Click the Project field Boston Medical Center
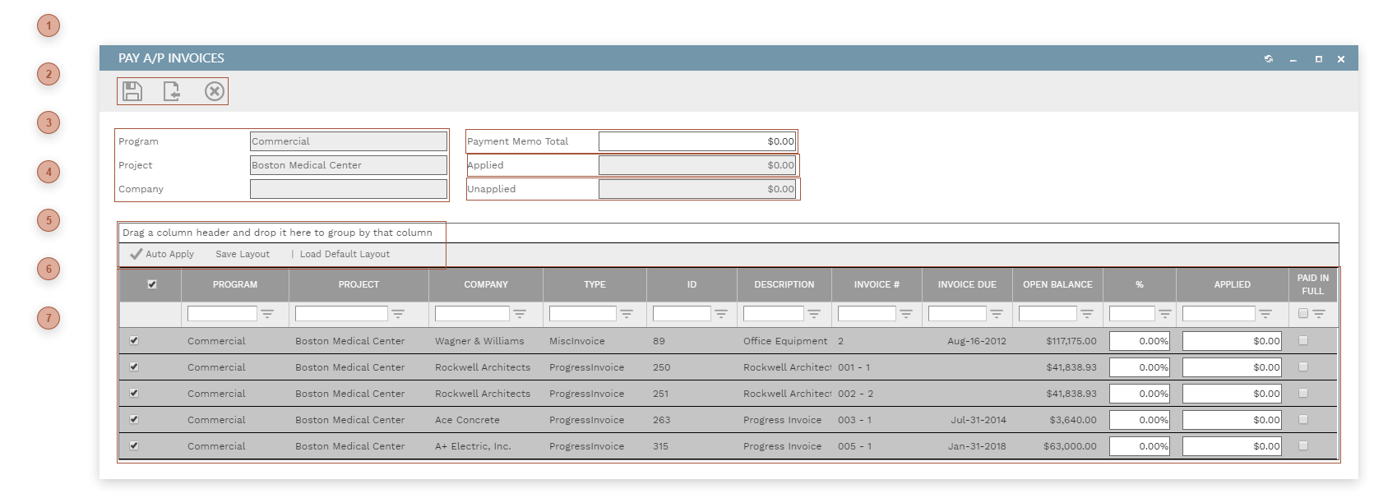Image resolution: width=1374 pixels, height=498 pixels. (x=349, y=165)
